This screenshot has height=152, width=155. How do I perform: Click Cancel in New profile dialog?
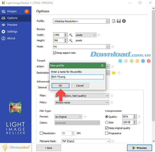tap(80, 86)
